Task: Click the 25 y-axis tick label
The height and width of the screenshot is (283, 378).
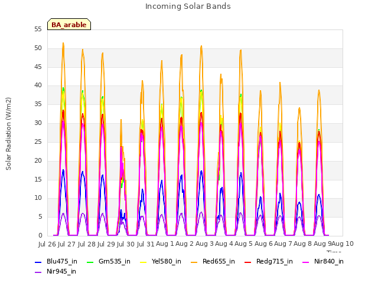Action: [38, 141]
